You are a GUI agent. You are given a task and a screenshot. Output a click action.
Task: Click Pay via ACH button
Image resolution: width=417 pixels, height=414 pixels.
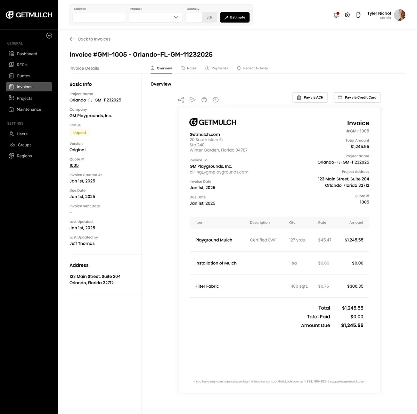(x=310, y=98)
